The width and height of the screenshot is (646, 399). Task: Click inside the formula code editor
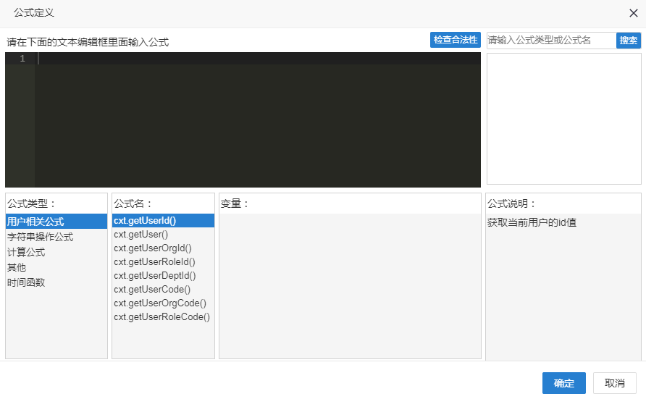[x=257, y=119]
